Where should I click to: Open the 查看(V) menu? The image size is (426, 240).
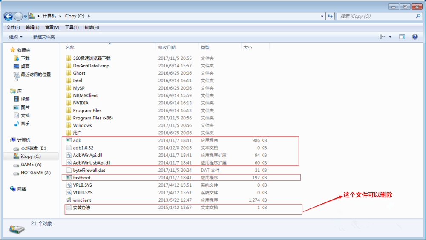pos(52,27)
